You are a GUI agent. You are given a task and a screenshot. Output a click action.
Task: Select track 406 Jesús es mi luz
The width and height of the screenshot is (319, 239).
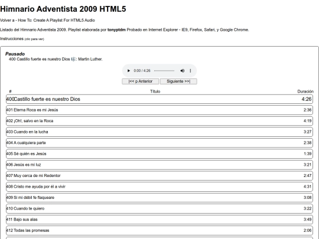point(159,165)
